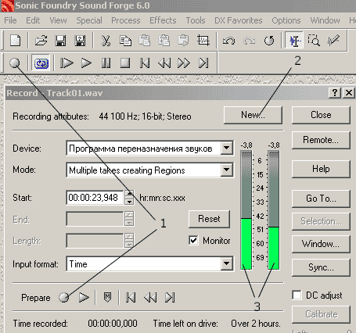Open a file with the folder icon
This screenshot has height=333, width=356.
click(41, 41)
